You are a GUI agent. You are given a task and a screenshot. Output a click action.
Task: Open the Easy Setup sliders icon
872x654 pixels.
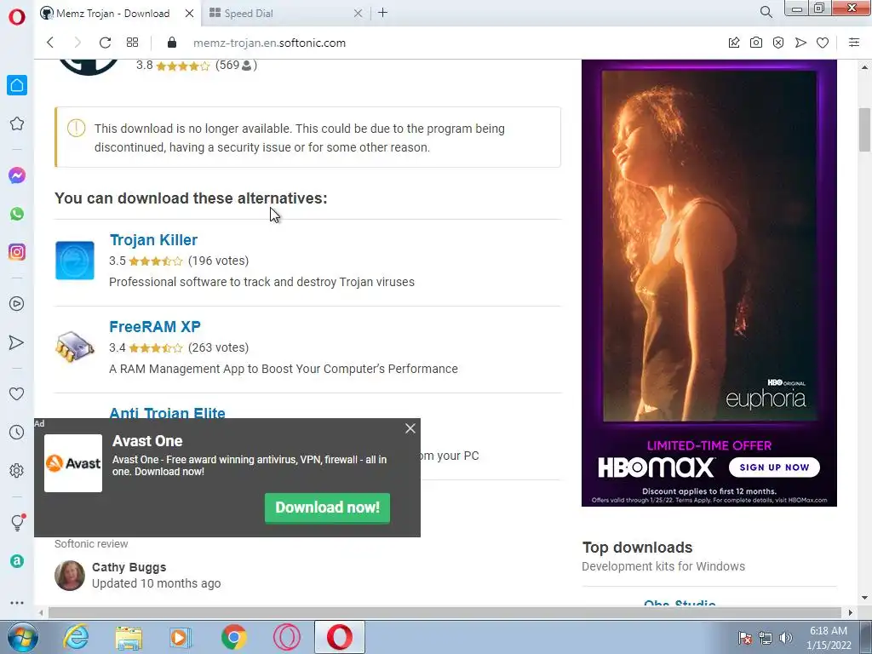[854, 43]
